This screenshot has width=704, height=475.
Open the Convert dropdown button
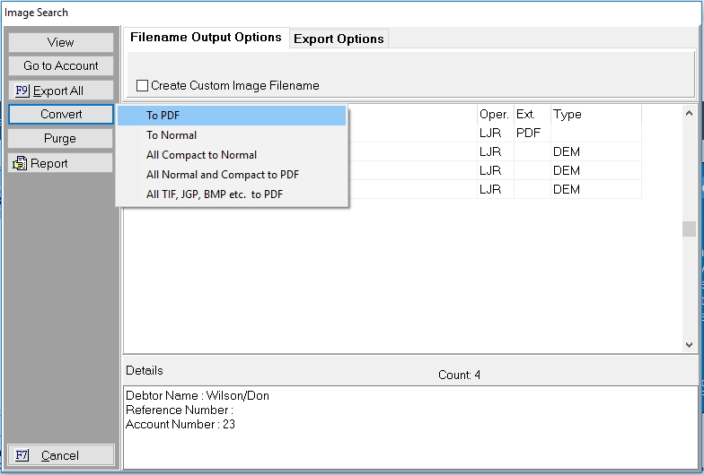coord(61,115)
